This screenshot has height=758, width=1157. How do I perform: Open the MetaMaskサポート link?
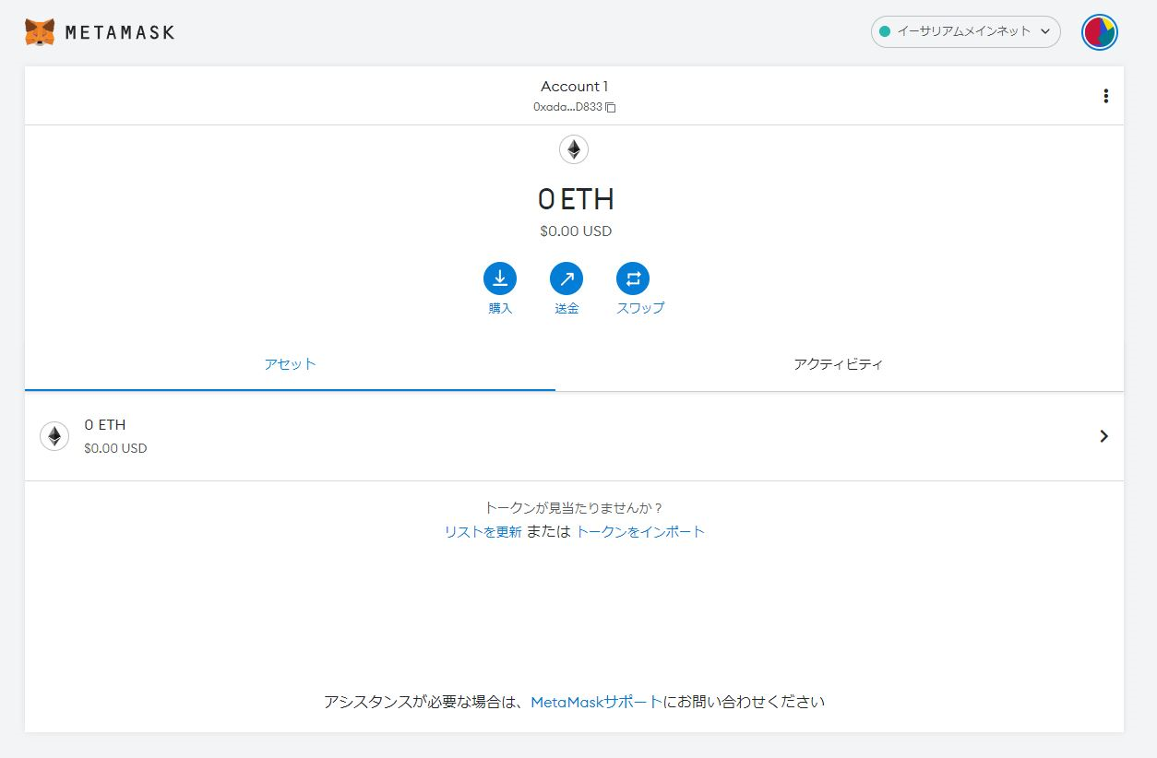click(597, 702)
